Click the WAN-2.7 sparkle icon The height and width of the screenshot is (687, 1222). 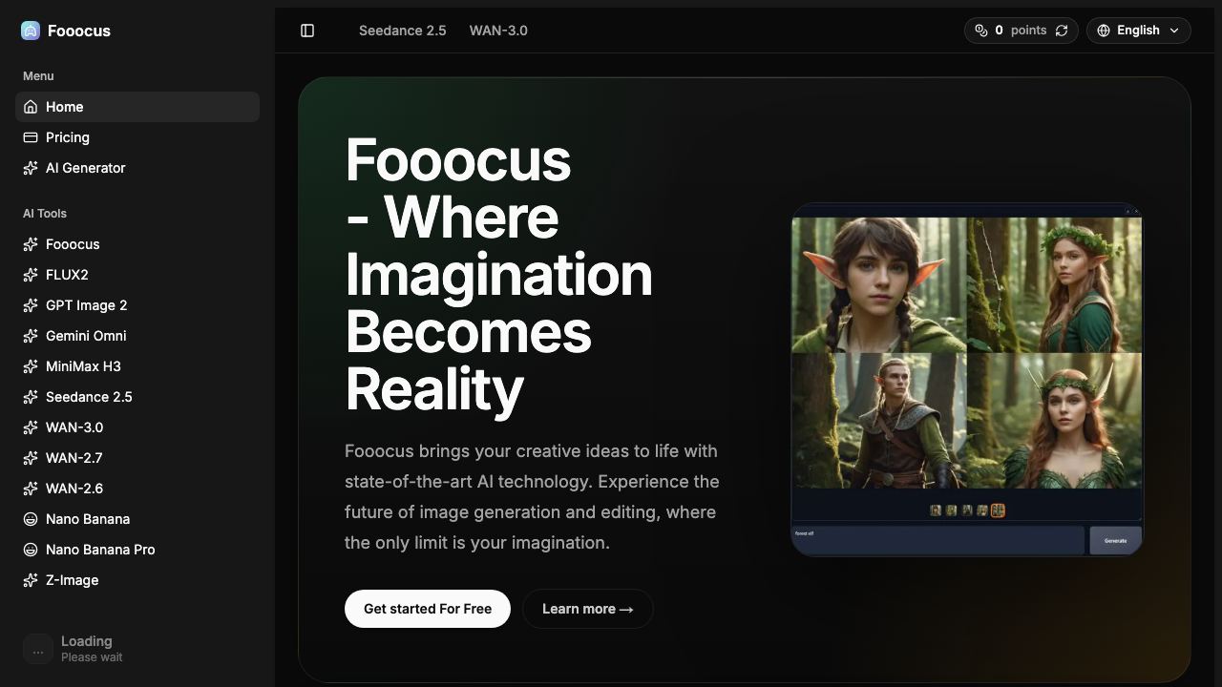pos(31,458)
